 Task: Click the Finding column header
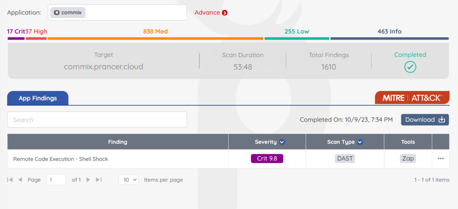118,142
